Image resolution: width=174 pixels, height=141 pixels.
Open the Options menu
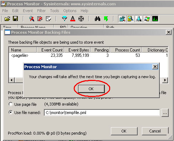(70, 11)
